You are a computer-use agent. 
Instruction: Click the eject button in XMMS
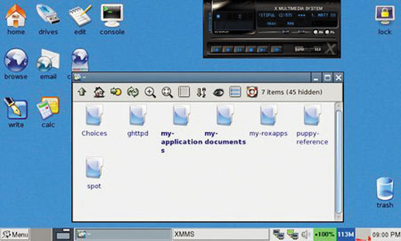click(x=276, y=50)
